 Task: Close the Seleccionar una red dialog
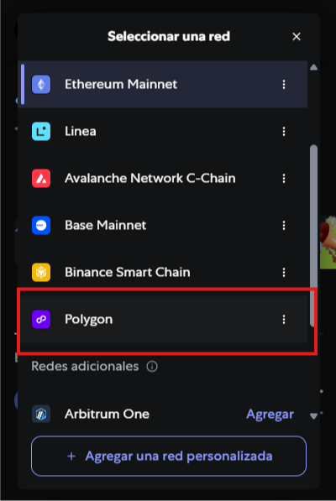pyautogui.click(x=297, y=37)
